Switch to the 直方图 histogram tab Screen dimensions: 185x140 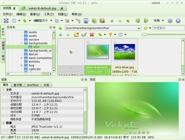pos(18,85)
